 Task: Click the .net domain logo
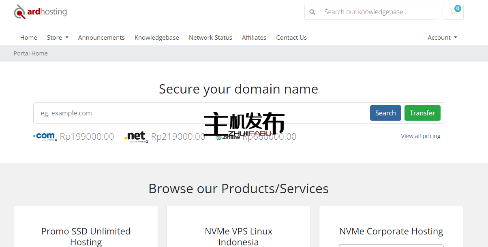pos(136,136)
